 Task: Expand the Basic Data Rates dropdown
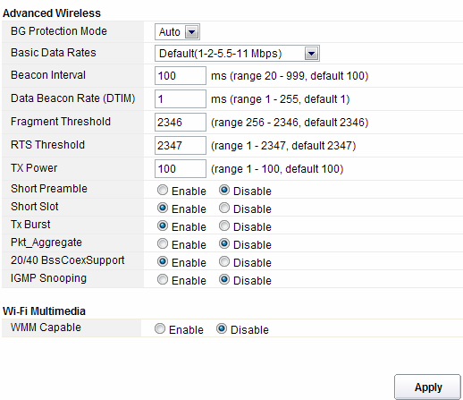[237, 54]
